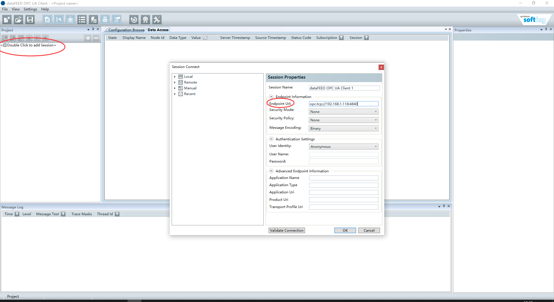Toggle the Project panel toolbar icon (P document)
Screen dimensions: 554x302
tap(47, 20)
